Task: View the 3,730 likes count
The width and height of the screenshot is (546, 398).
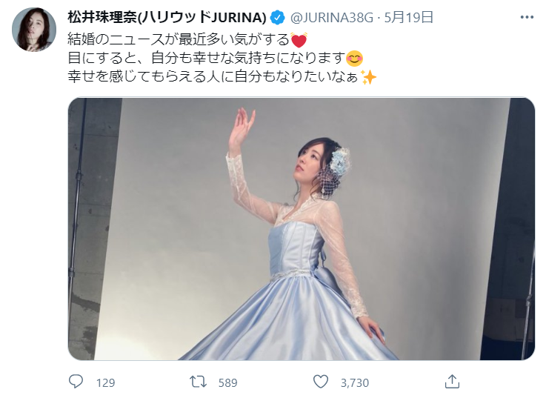Action: click(x=354, y=382)
